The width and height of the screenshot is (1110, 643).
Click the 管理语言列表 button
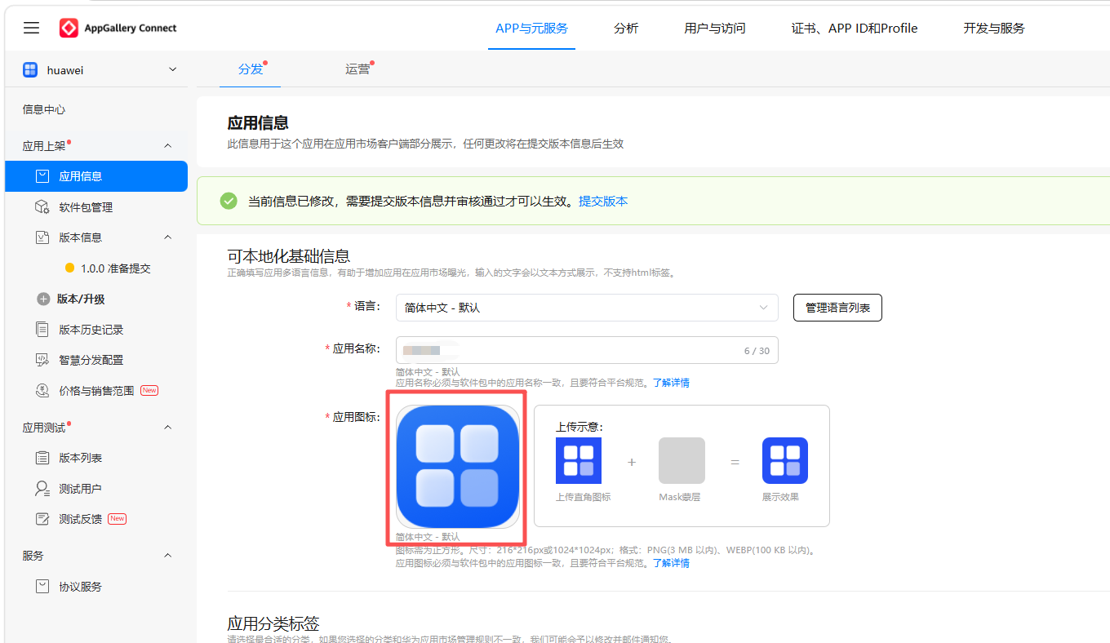pyautogui.click(x=837, y=308)
